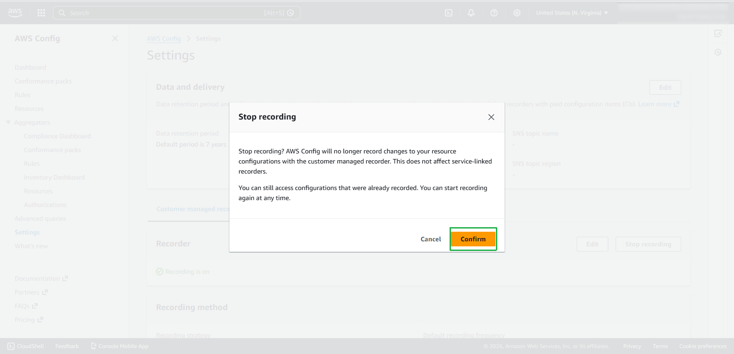Open the region selector dropdown
Screen dimensions: 734x354
(x=572, y=13)
